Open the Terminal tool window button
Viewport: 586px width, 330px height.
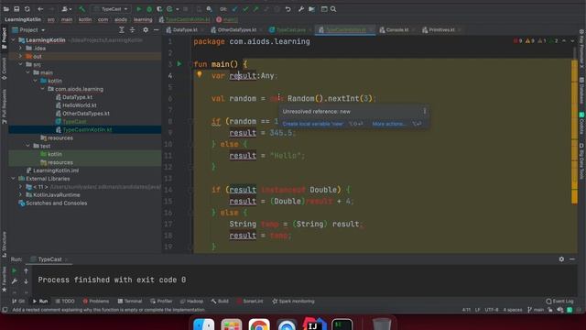click(x=130, y=302)
